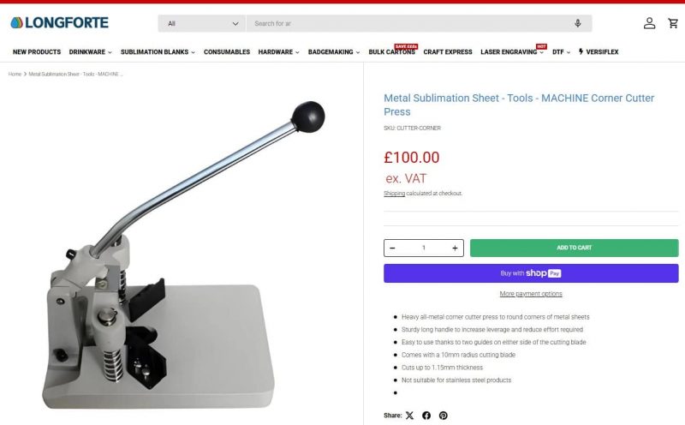Activate voice search microphone icon

(577, 23)
